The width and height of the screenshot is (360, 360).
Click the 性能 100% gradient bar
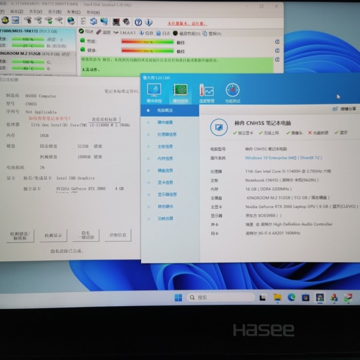coord(147,42)
